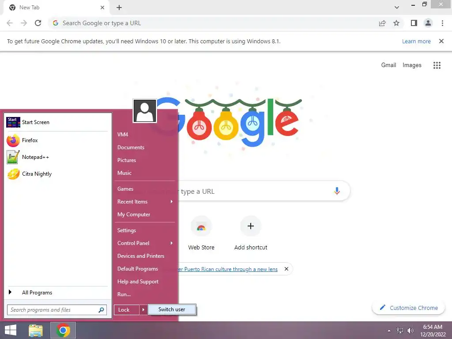This screenshot has height=339, width=452.
Task: Open File Explorer from the taskbar
Action: coord(36,330)
